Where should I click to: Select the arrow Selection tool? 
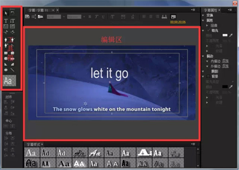(6, 13)
